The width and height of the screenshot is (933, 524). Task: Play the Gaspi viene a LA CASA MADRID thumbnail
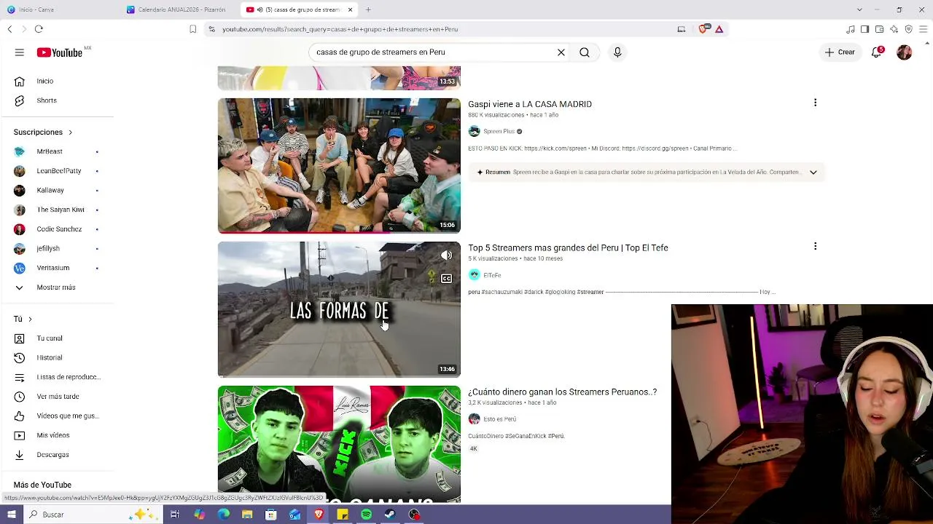pos(339,166)
